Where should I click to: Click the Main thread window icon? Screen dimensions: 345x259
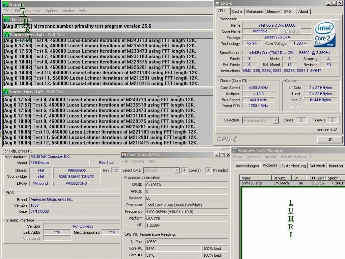click(6, 19)
